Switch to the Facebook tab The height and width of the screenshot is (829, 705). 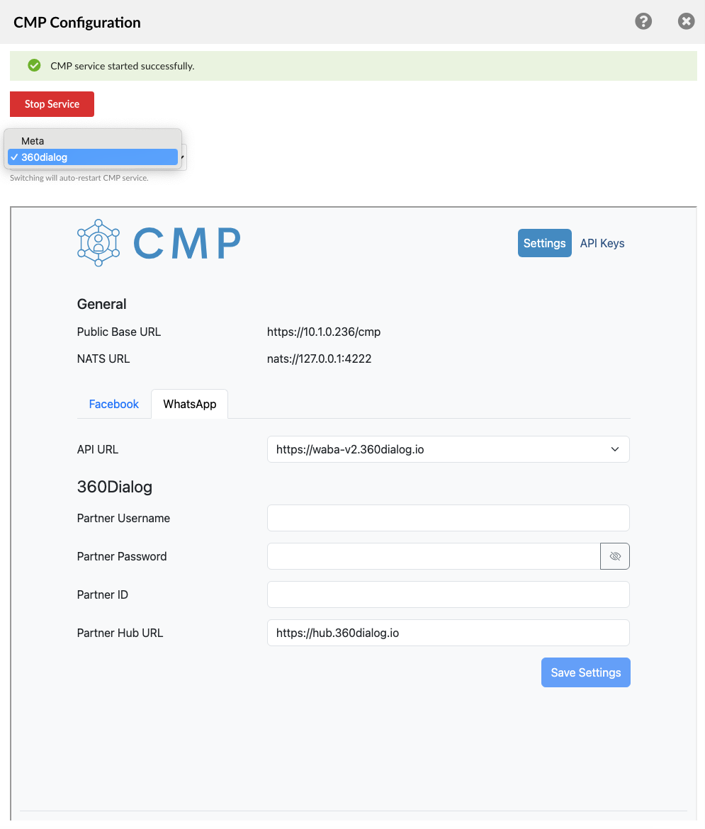click(113, 404)
